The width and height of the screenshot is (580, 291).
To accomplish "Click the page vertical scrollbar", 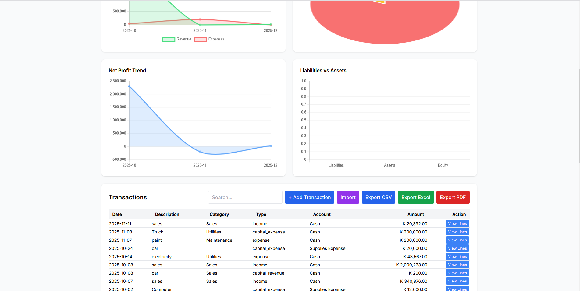I will tap(579, 116).
